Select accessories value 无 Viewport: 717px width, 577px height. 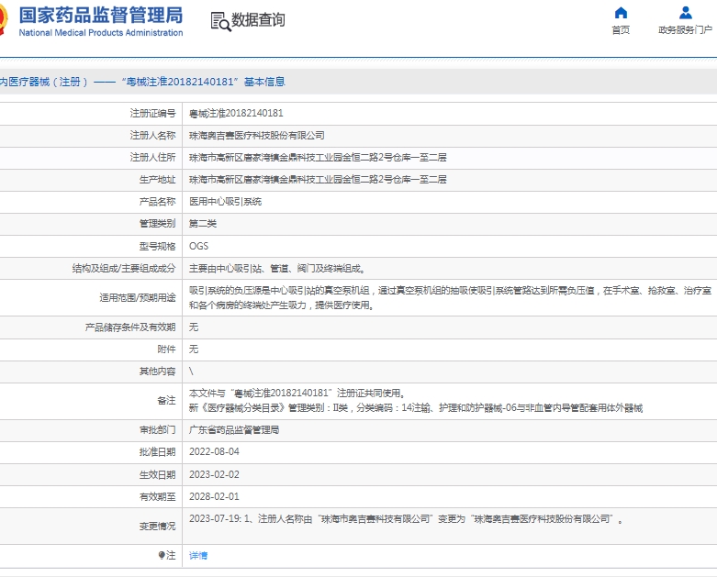pyautogui.click(x=194, y=349)
